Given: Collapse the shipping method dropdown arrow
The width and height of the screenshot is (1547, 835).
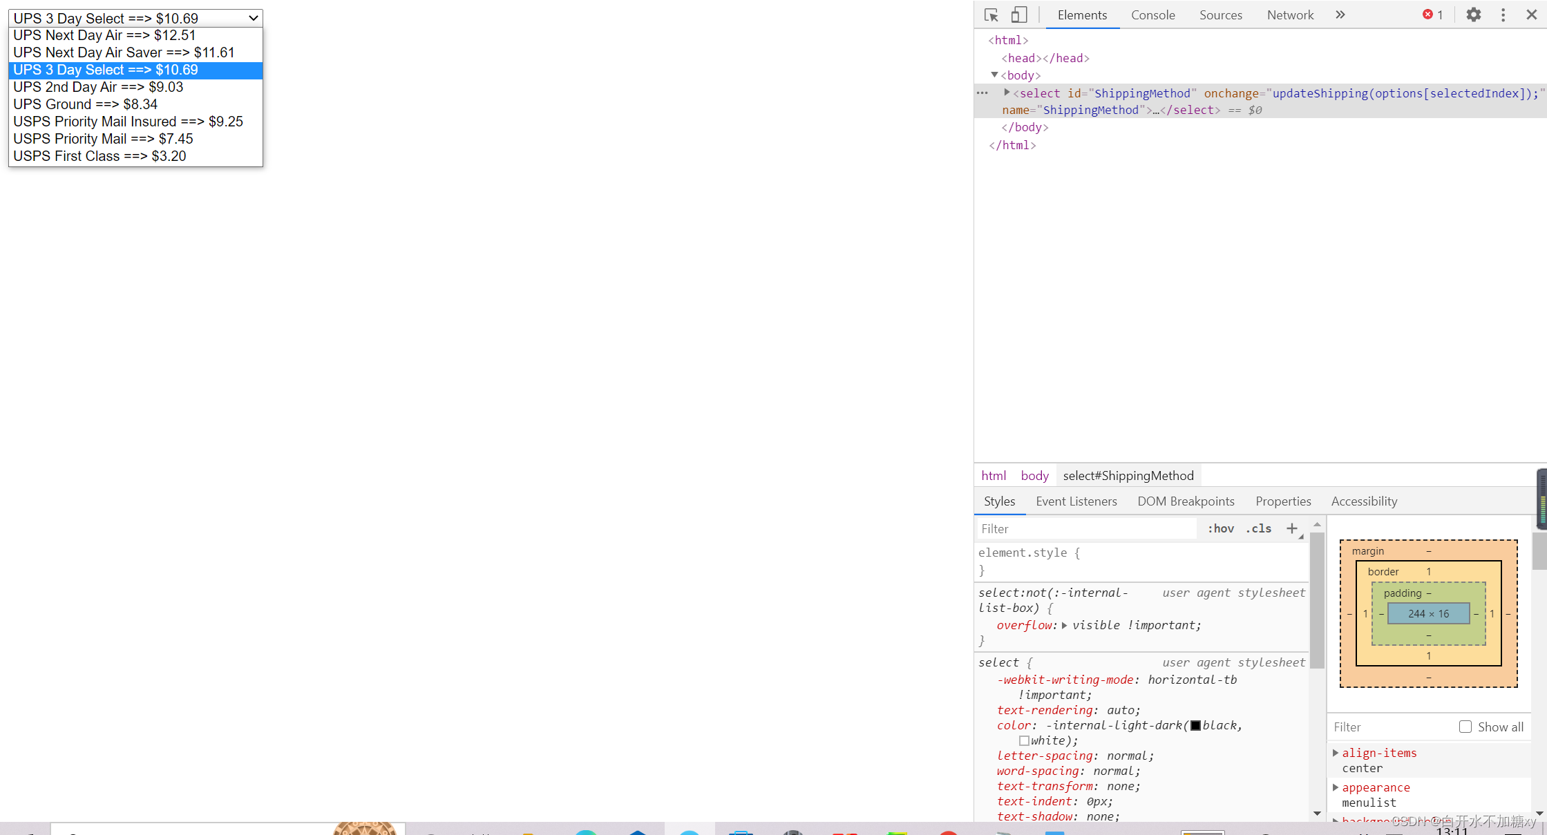Looking at the screenshot, I should [254, 18].
